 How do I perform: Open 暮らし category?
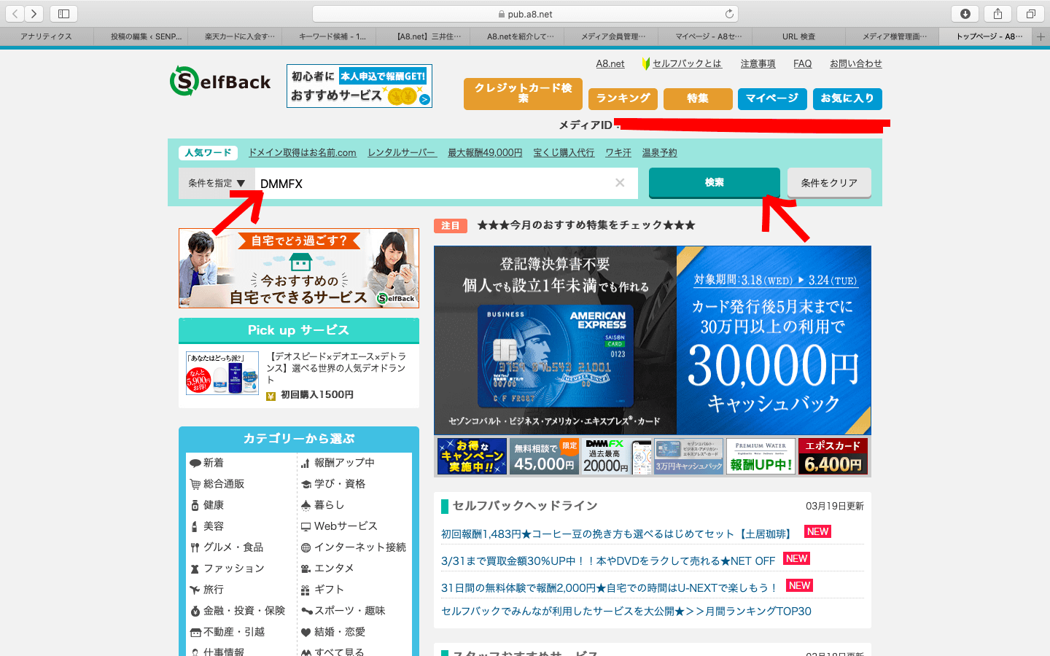(322, 505)
